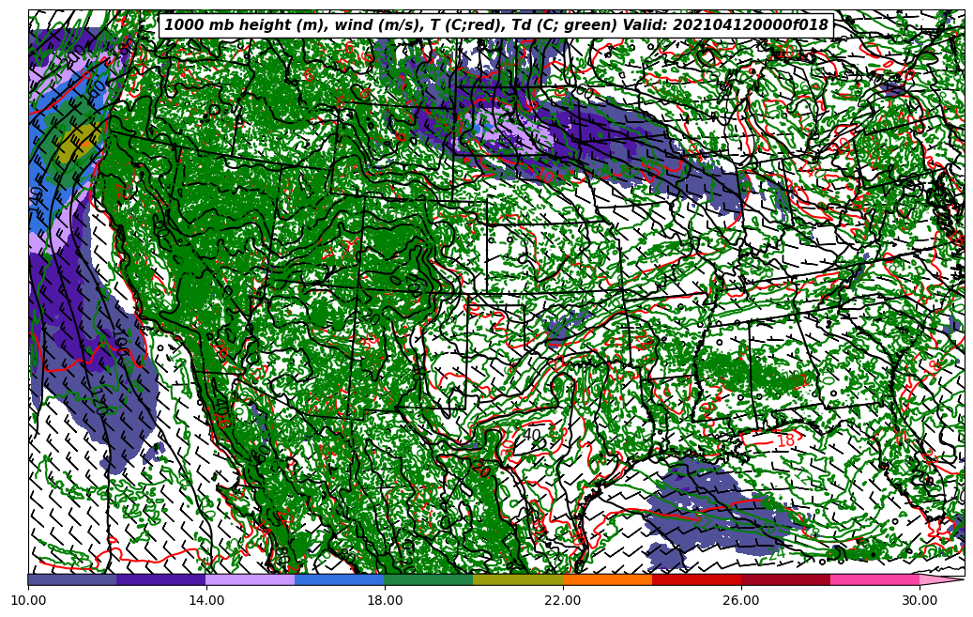Click the olive shaded patch off the northwest coast
Screen dimensions: 973x617
(77, 147)
